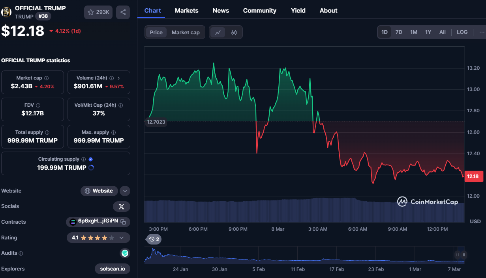486x278 pixels.
Task: Switch to the Markets tab
Action: point(187,11)
